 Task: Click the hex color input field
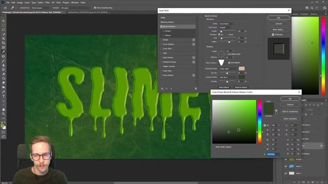pyautogui.click(x=273, y=154)
